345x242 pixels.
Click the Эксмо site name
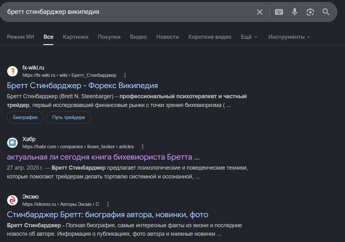click(x=31, y=197)
